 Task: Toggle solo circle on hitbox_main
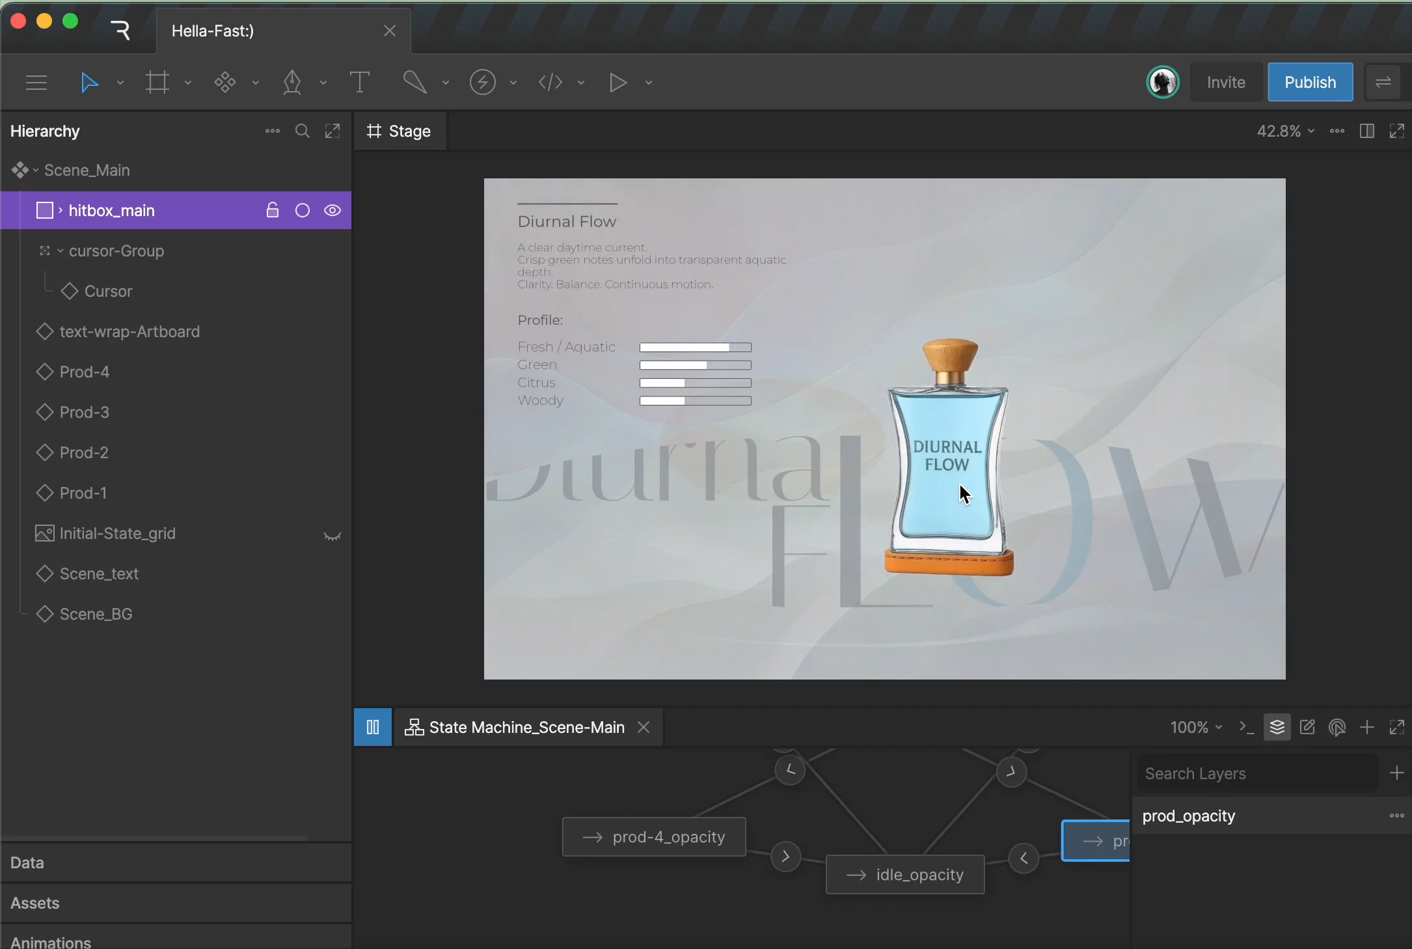click(x=302, y=210)
